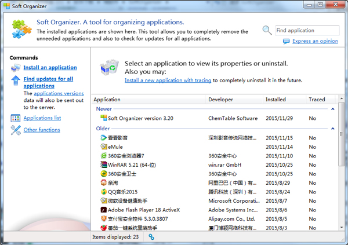The image size is (348, 245).
Task: Select the QQ音乐2015 entry name
Action: (x=123, y=192)
